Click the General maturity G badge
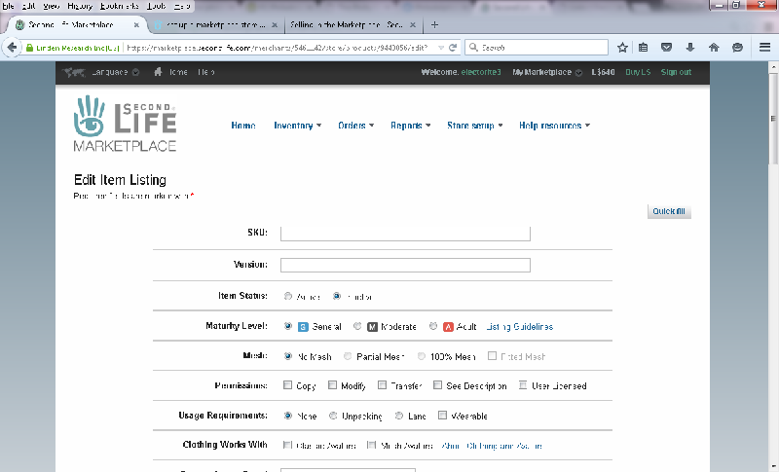Image resolution: width=779 pixels, height=472 pixels. (x=303, y=327)
